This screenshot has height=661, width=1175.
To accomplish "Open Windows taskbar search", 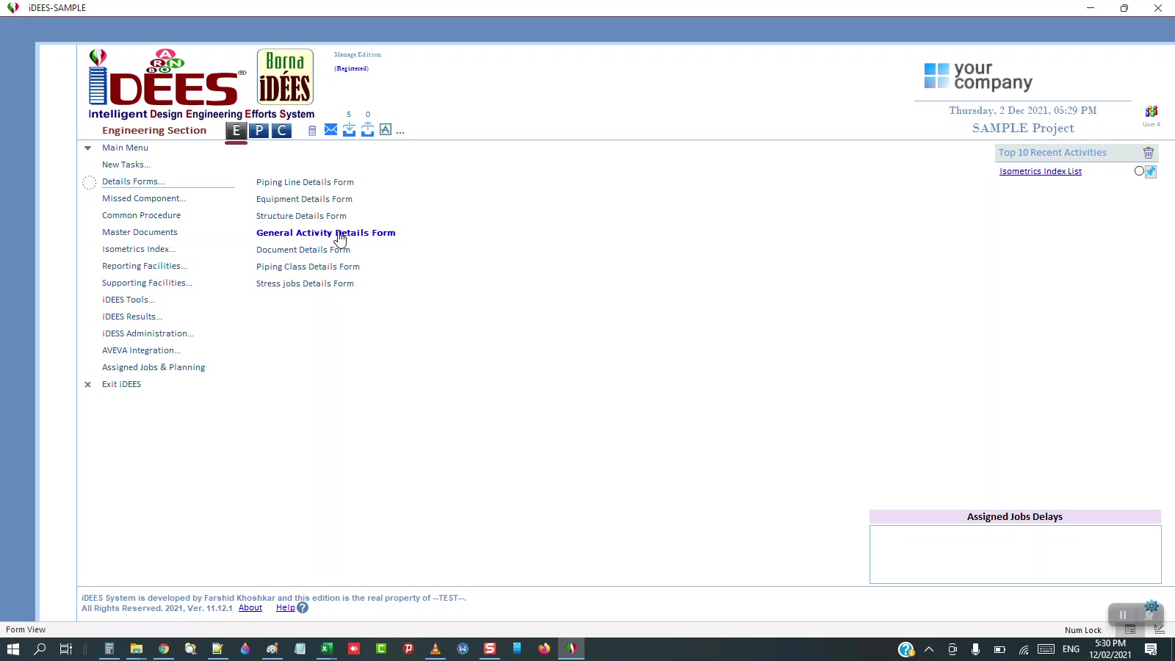I will tap(40, 649).
